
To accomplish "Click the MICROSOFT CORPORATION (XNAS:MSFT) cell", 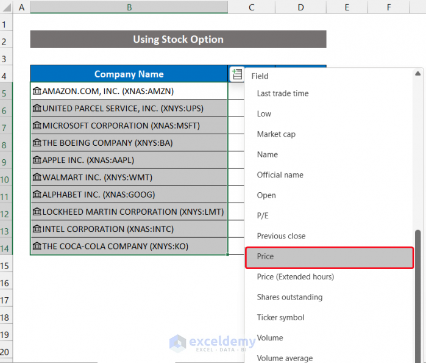I will click(x=129, y=125).
